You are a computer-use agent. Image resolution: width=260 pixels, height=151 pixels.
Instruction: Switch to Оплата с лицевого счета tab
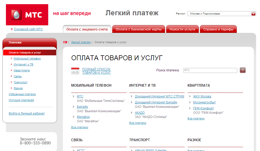click(87, 29)
